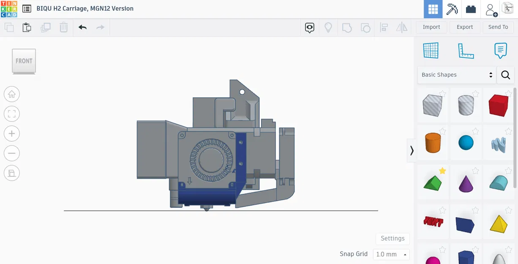Select the Notes tool

(x=500, y=51)
